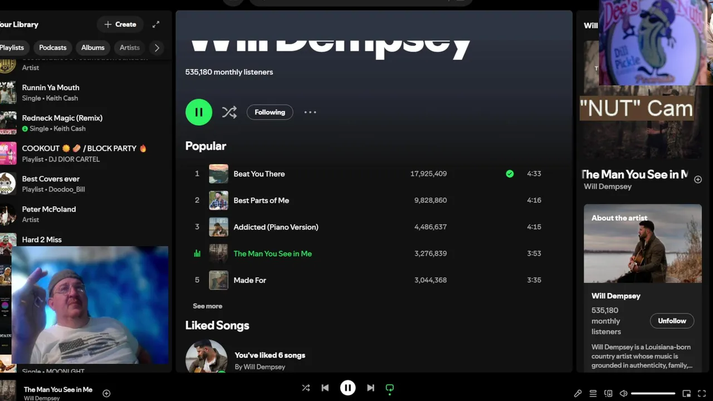
Task: Click Runnin Ya Mouth cover thumbnail
Action: [7, 92]
